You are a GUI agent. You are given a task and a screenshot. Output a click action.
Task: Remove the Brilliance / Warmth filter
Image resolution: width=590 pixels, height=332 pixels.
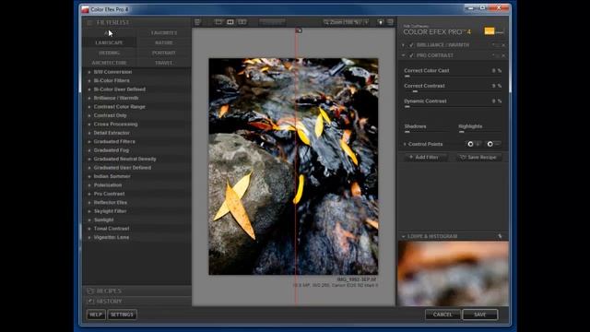point(503,45)
